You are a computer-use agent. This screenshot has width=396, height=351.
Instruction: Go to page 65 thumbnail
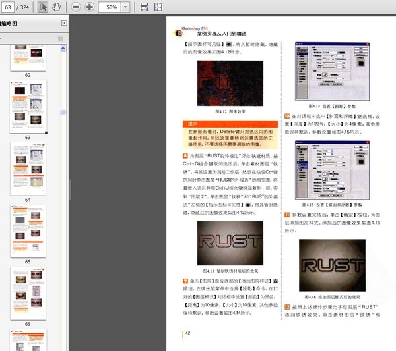28,230
